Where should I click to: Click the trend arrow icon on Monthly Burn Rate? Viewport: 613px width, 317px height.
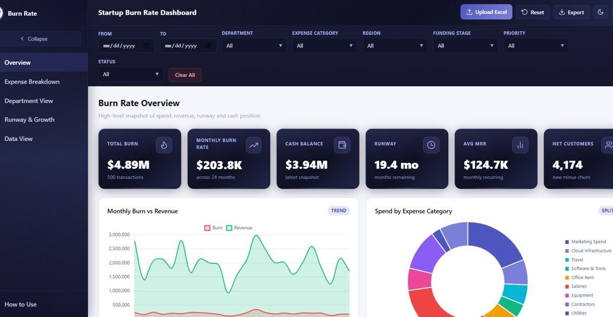point(253,145)
